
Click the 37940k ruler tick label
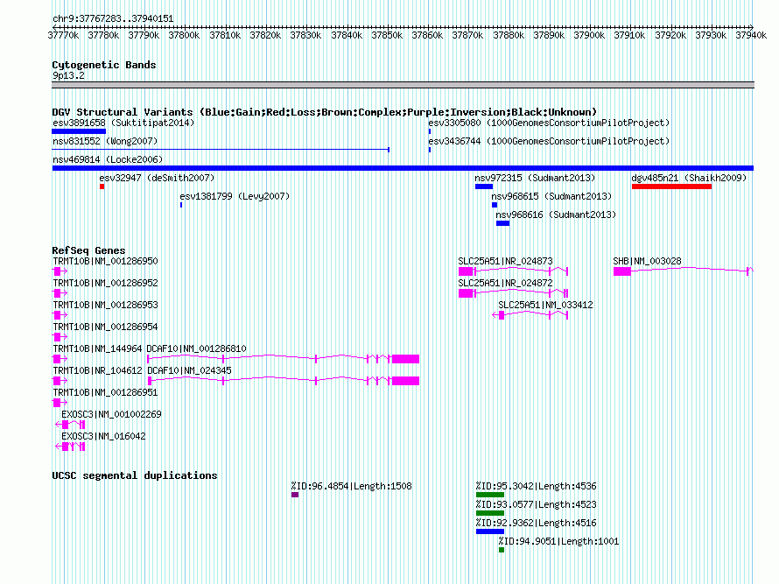click(751, 35)
